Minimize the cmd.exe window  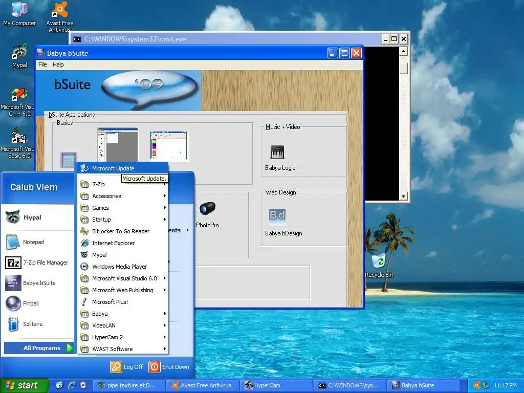(386, 39)
